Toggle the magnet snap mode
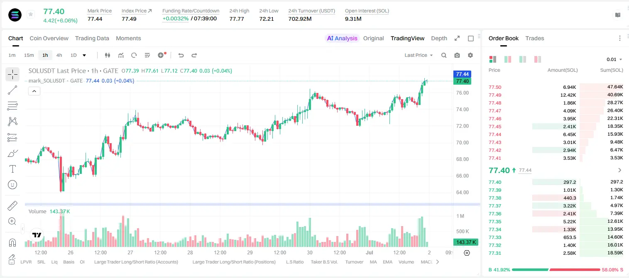629x278 pixels. click(12, 242)
